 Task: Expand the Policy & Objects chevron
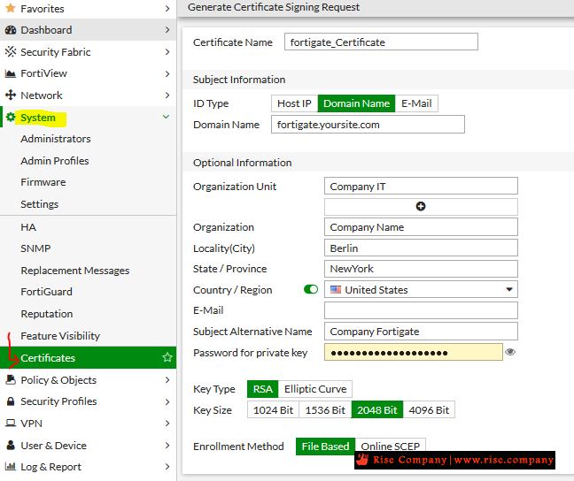click(x=167, y=380)
